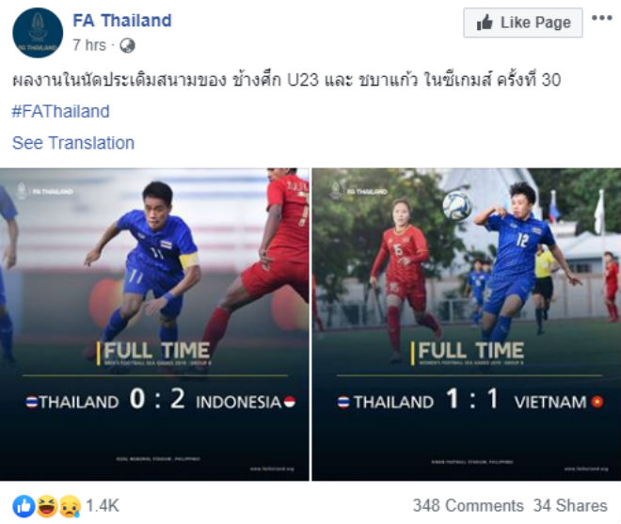Image resolution: width=621 pixels, height=524 pixels.
Task: Open the 34 Shares link
Action: 570,506
